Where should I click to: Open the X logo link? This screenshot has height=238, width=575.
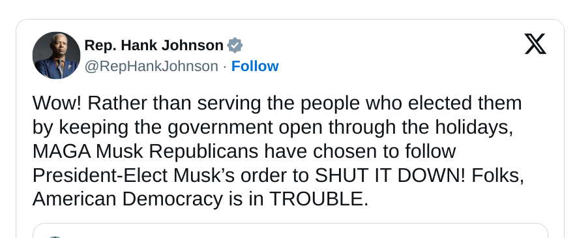point(535,44)
